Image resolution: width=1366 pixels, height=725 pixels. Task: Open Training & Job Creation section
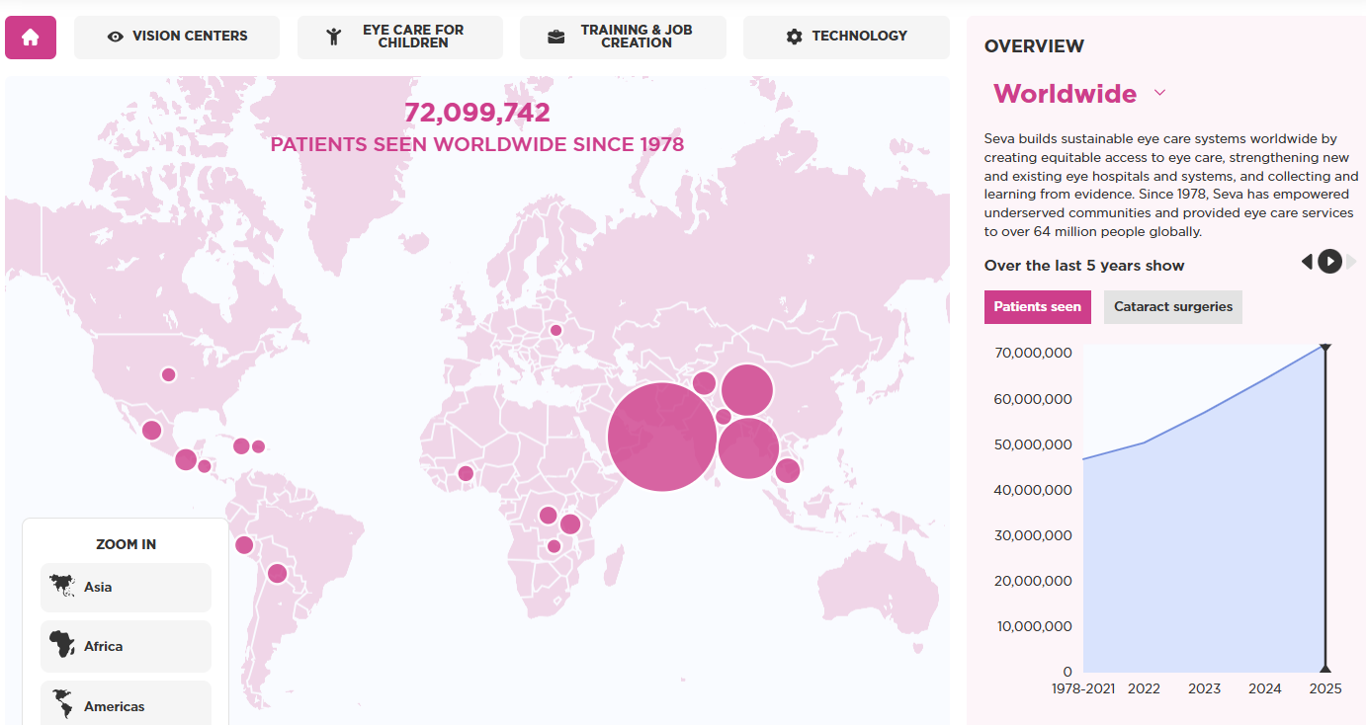point(623,38)
